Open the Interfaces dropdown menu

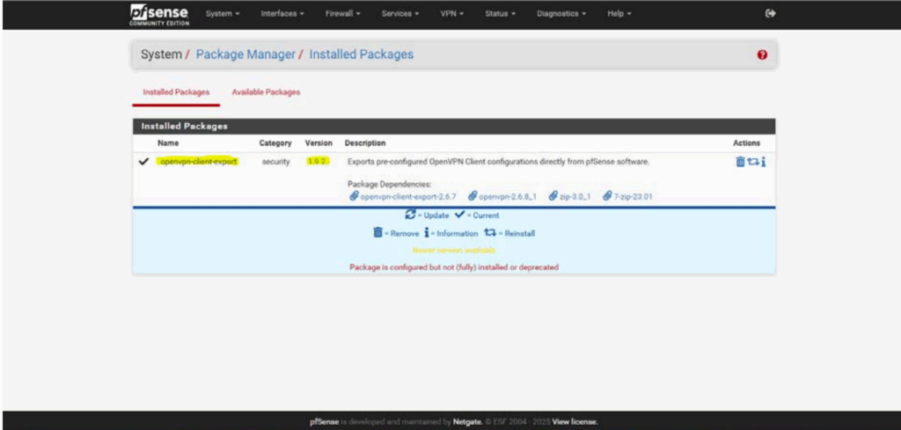tap(282, 14)
